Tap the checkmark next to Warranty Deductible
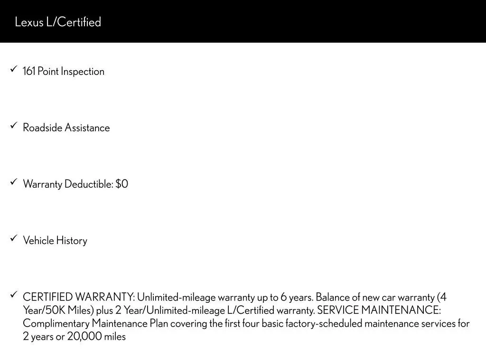 pos(14,182)
